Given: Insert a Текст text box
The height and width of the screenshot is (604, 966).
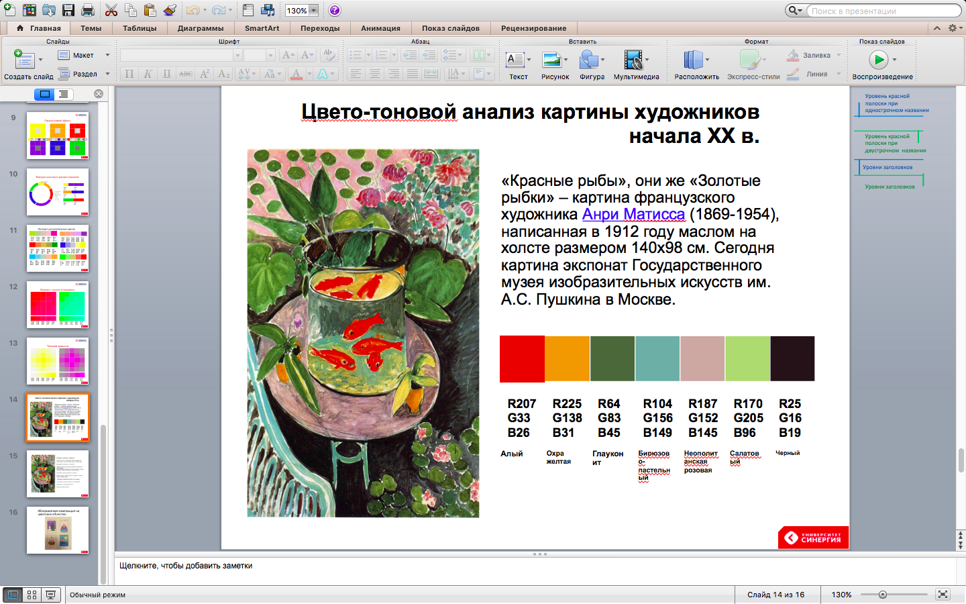Looking at the screenshot, I should [x=515, y=60].
